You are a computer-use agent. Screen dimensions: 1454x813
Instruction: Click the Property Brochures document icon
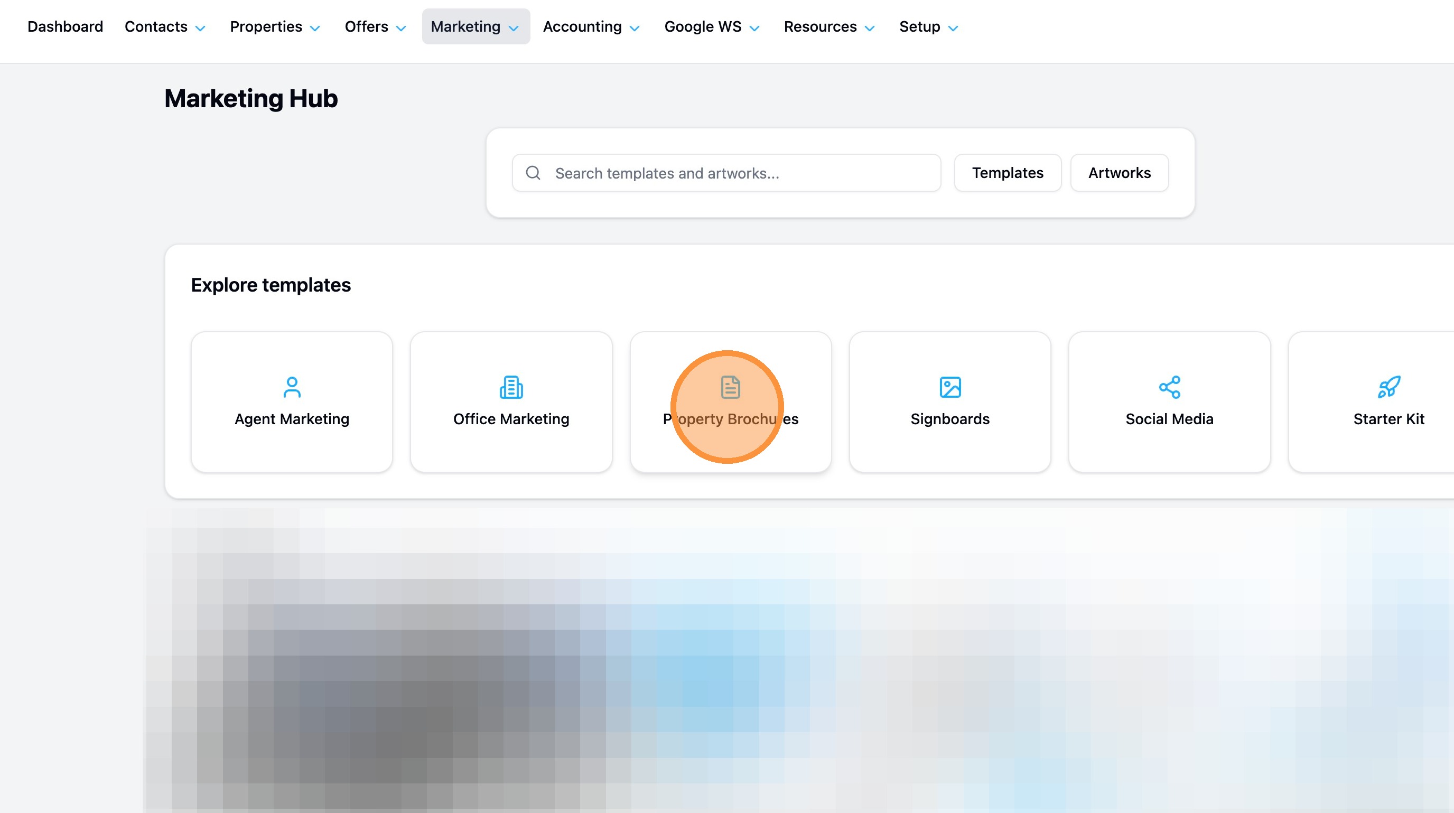730,387
